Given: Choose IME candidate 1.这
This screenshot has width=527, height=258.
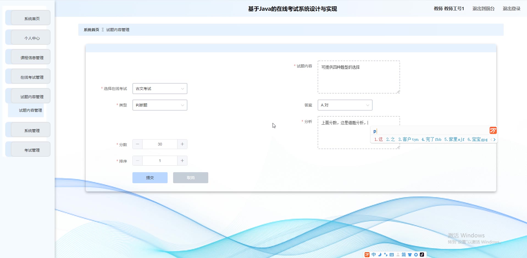Looking at the screenshot, I should (378, 139).
